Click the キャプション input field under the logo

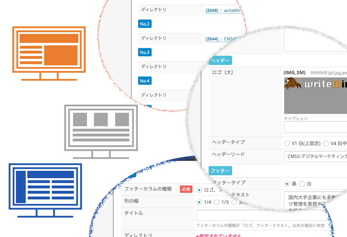(x=315, y=127)
